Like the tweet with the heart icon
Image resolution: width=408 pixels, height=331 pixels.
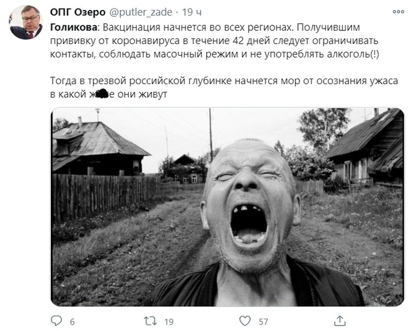[x=245, y=321]
